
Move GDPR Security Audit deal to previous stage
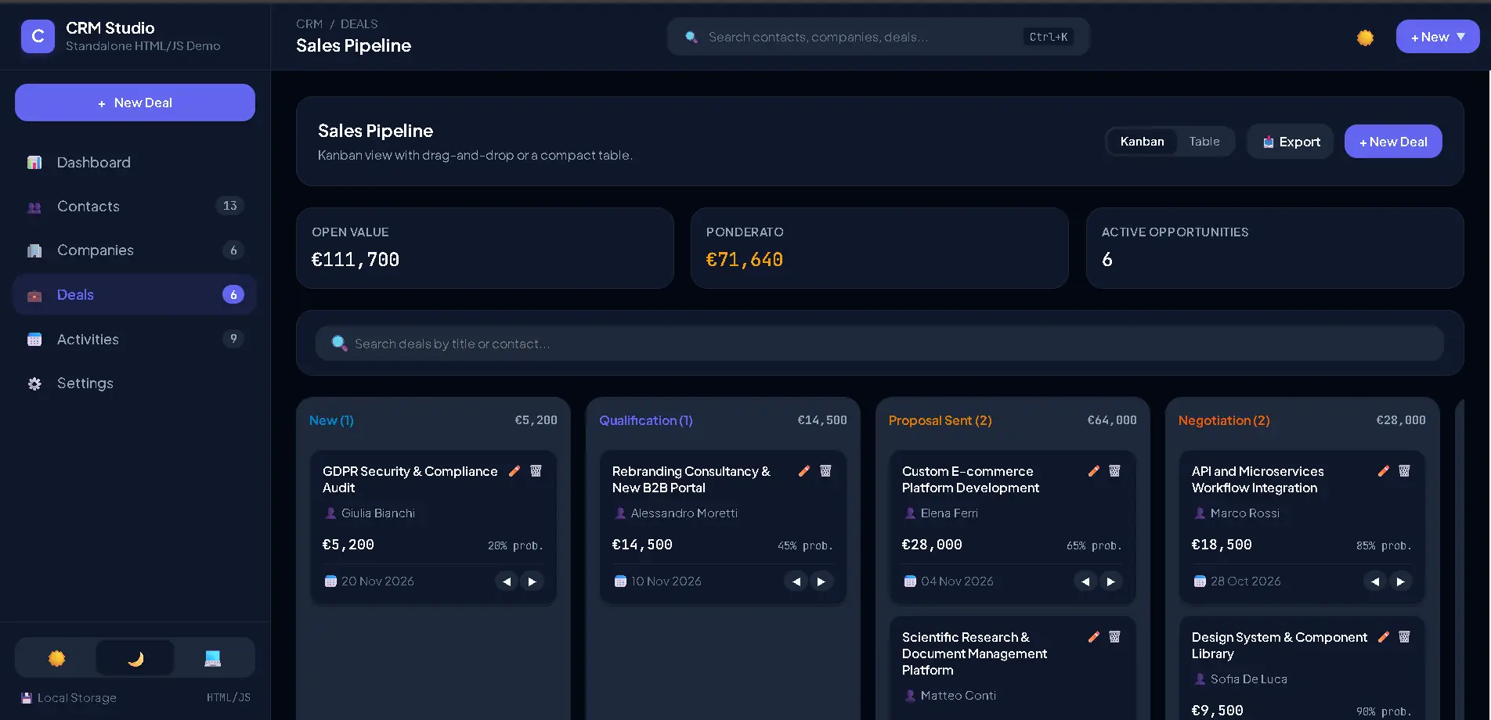[507, 581]
